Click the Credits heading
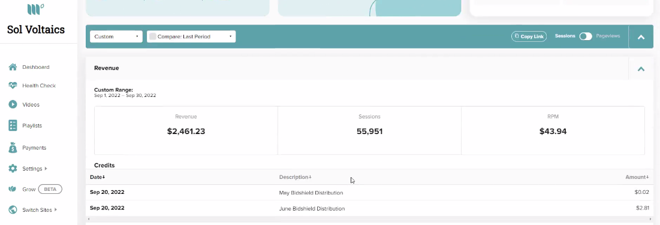Image resolution: width=660 pixels, height=225 pixels. [104, 166]
